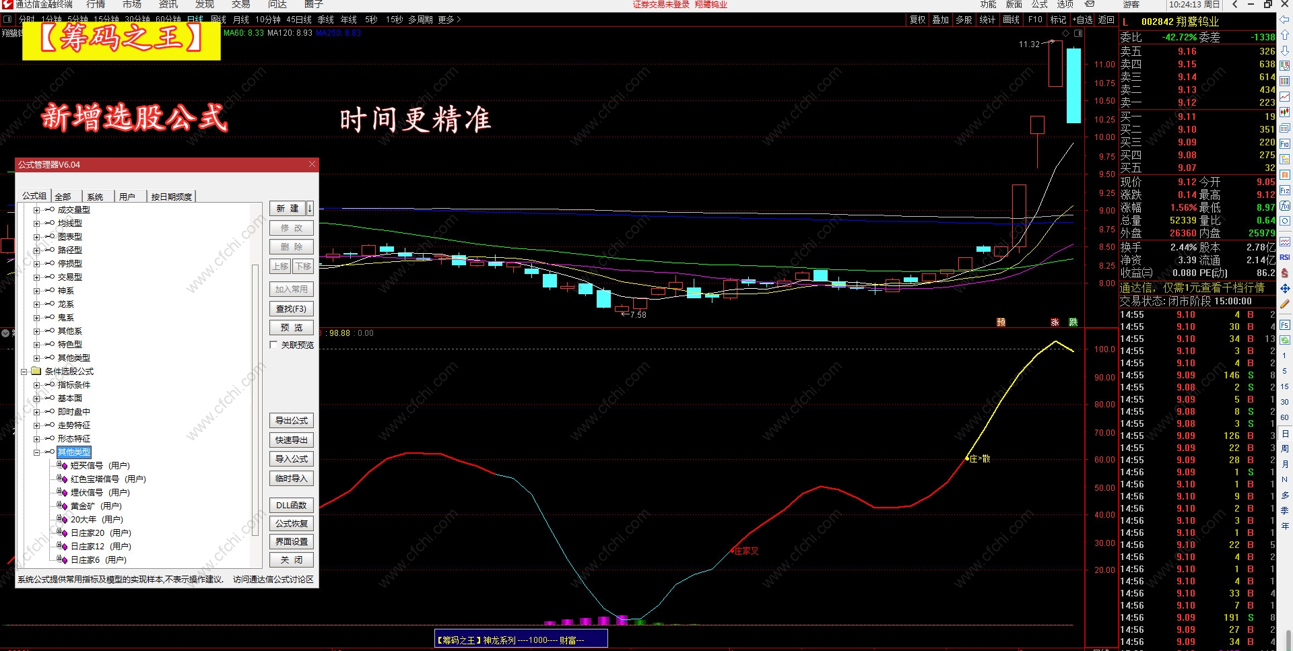The image size is (1293, 651).
Task: Click the 日 daily period in right sidebar
Action: pos(1285,434)
